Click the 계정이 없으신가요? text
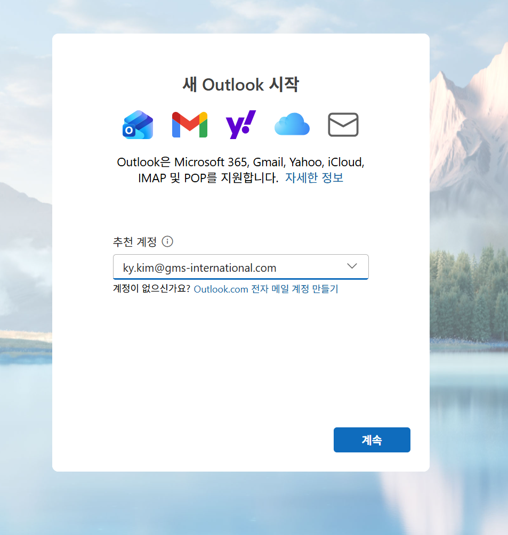The image size is (508, 535). pos(151,289)
